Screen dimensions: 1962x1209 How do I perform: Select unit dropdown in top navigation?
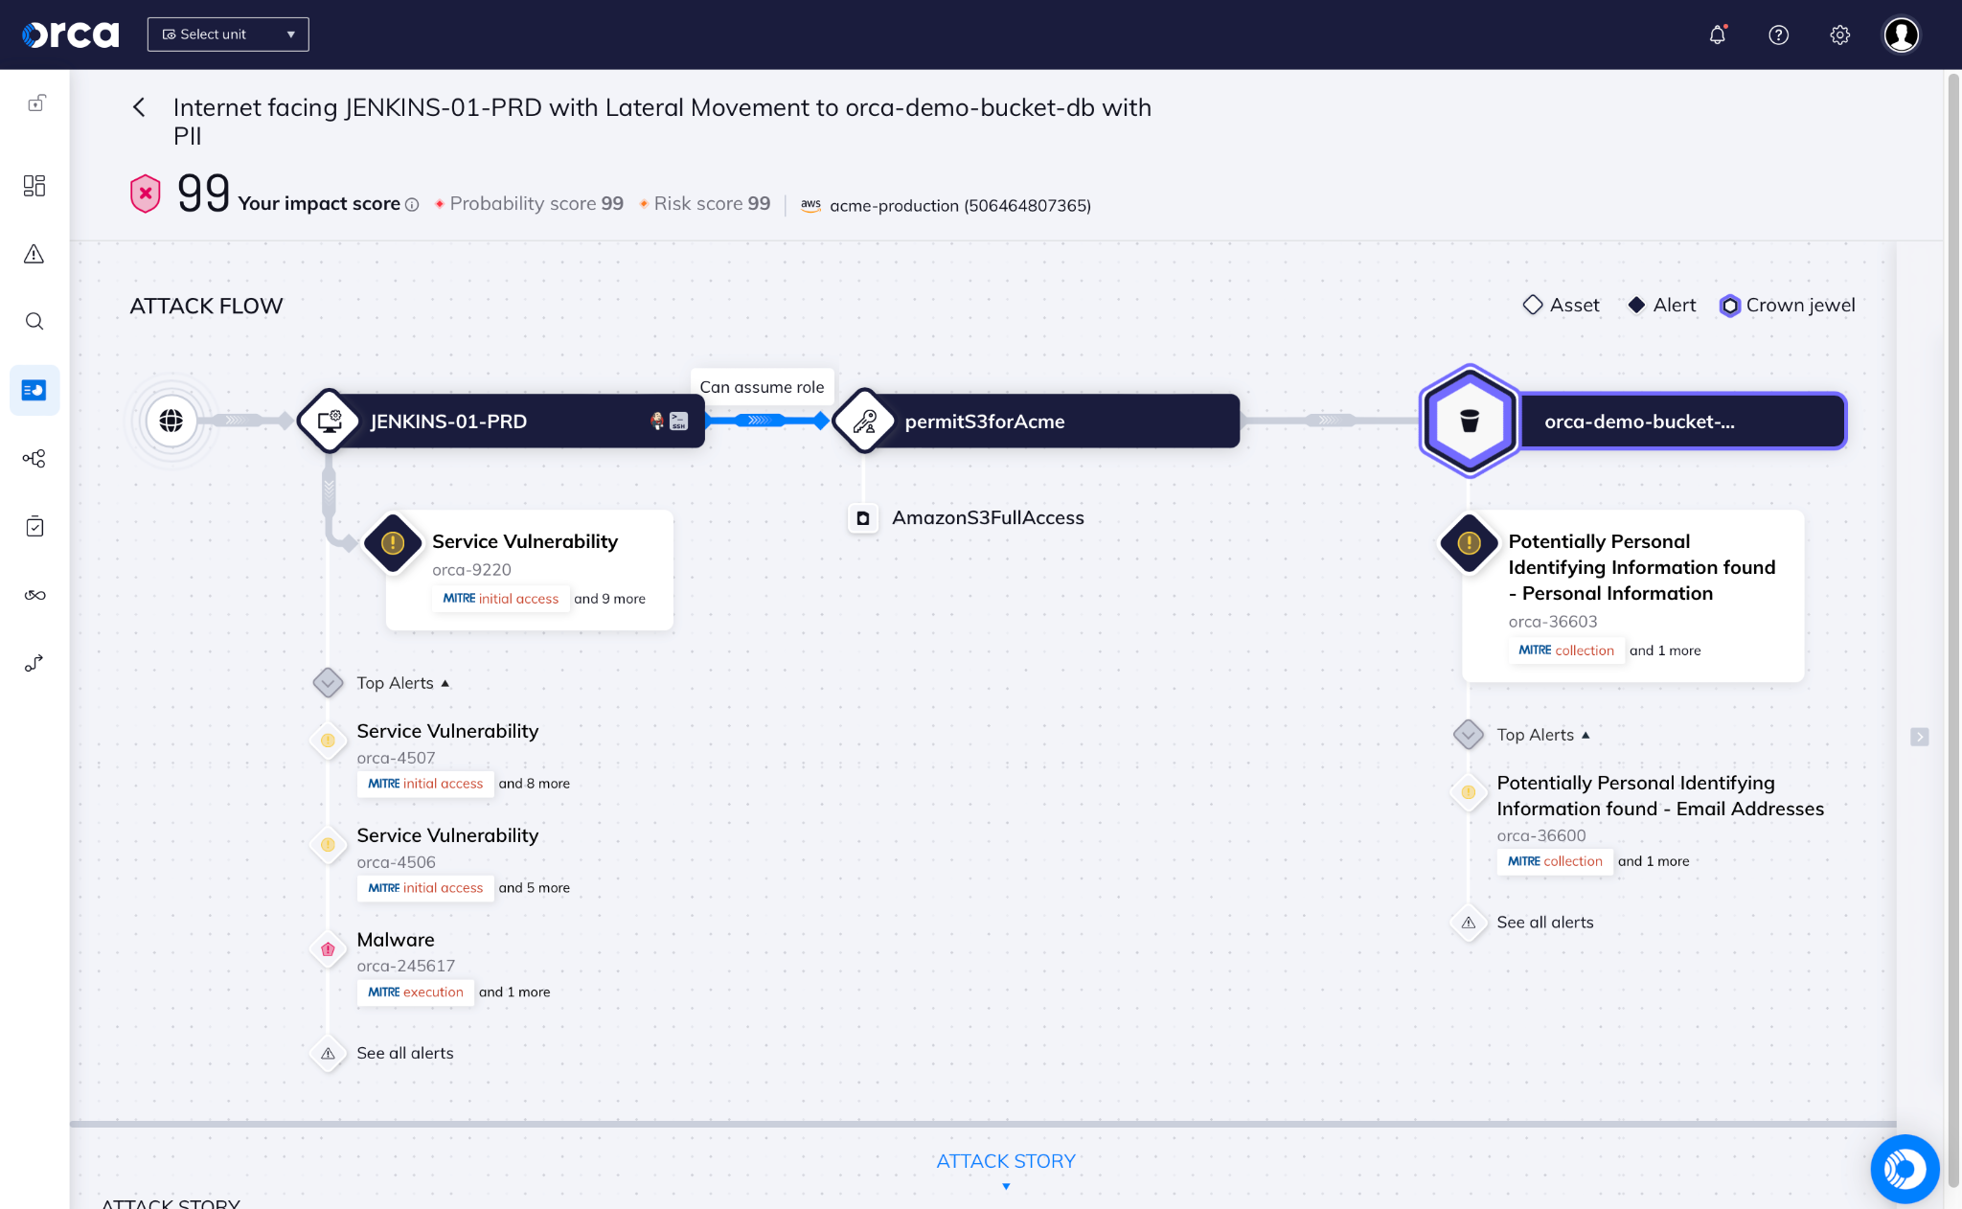click(x=226, y=34)
